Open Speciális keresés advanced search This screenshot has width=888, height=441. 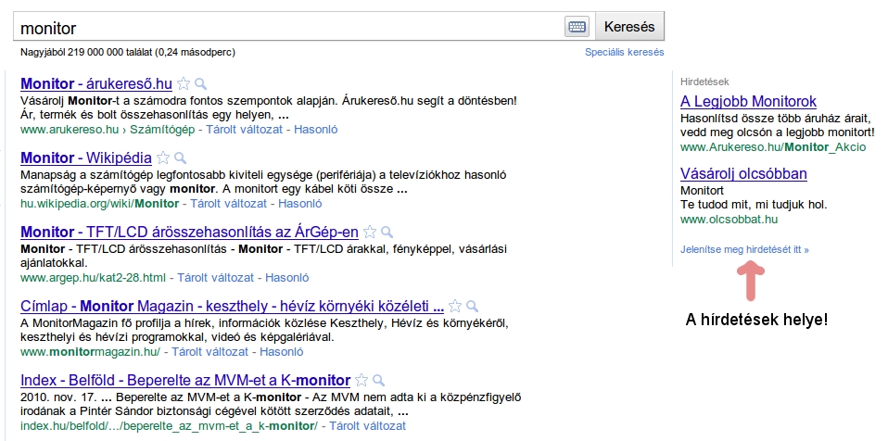pos(624,52)
